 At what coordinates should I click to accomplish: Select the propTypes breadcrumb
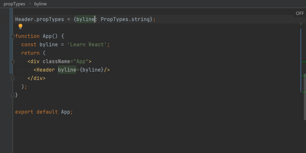tap(15, 4)
